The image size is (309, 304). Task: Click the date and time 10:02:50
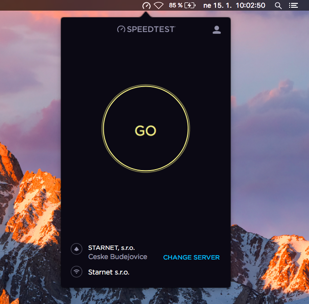pyautogui.click(x=234, y=5)
